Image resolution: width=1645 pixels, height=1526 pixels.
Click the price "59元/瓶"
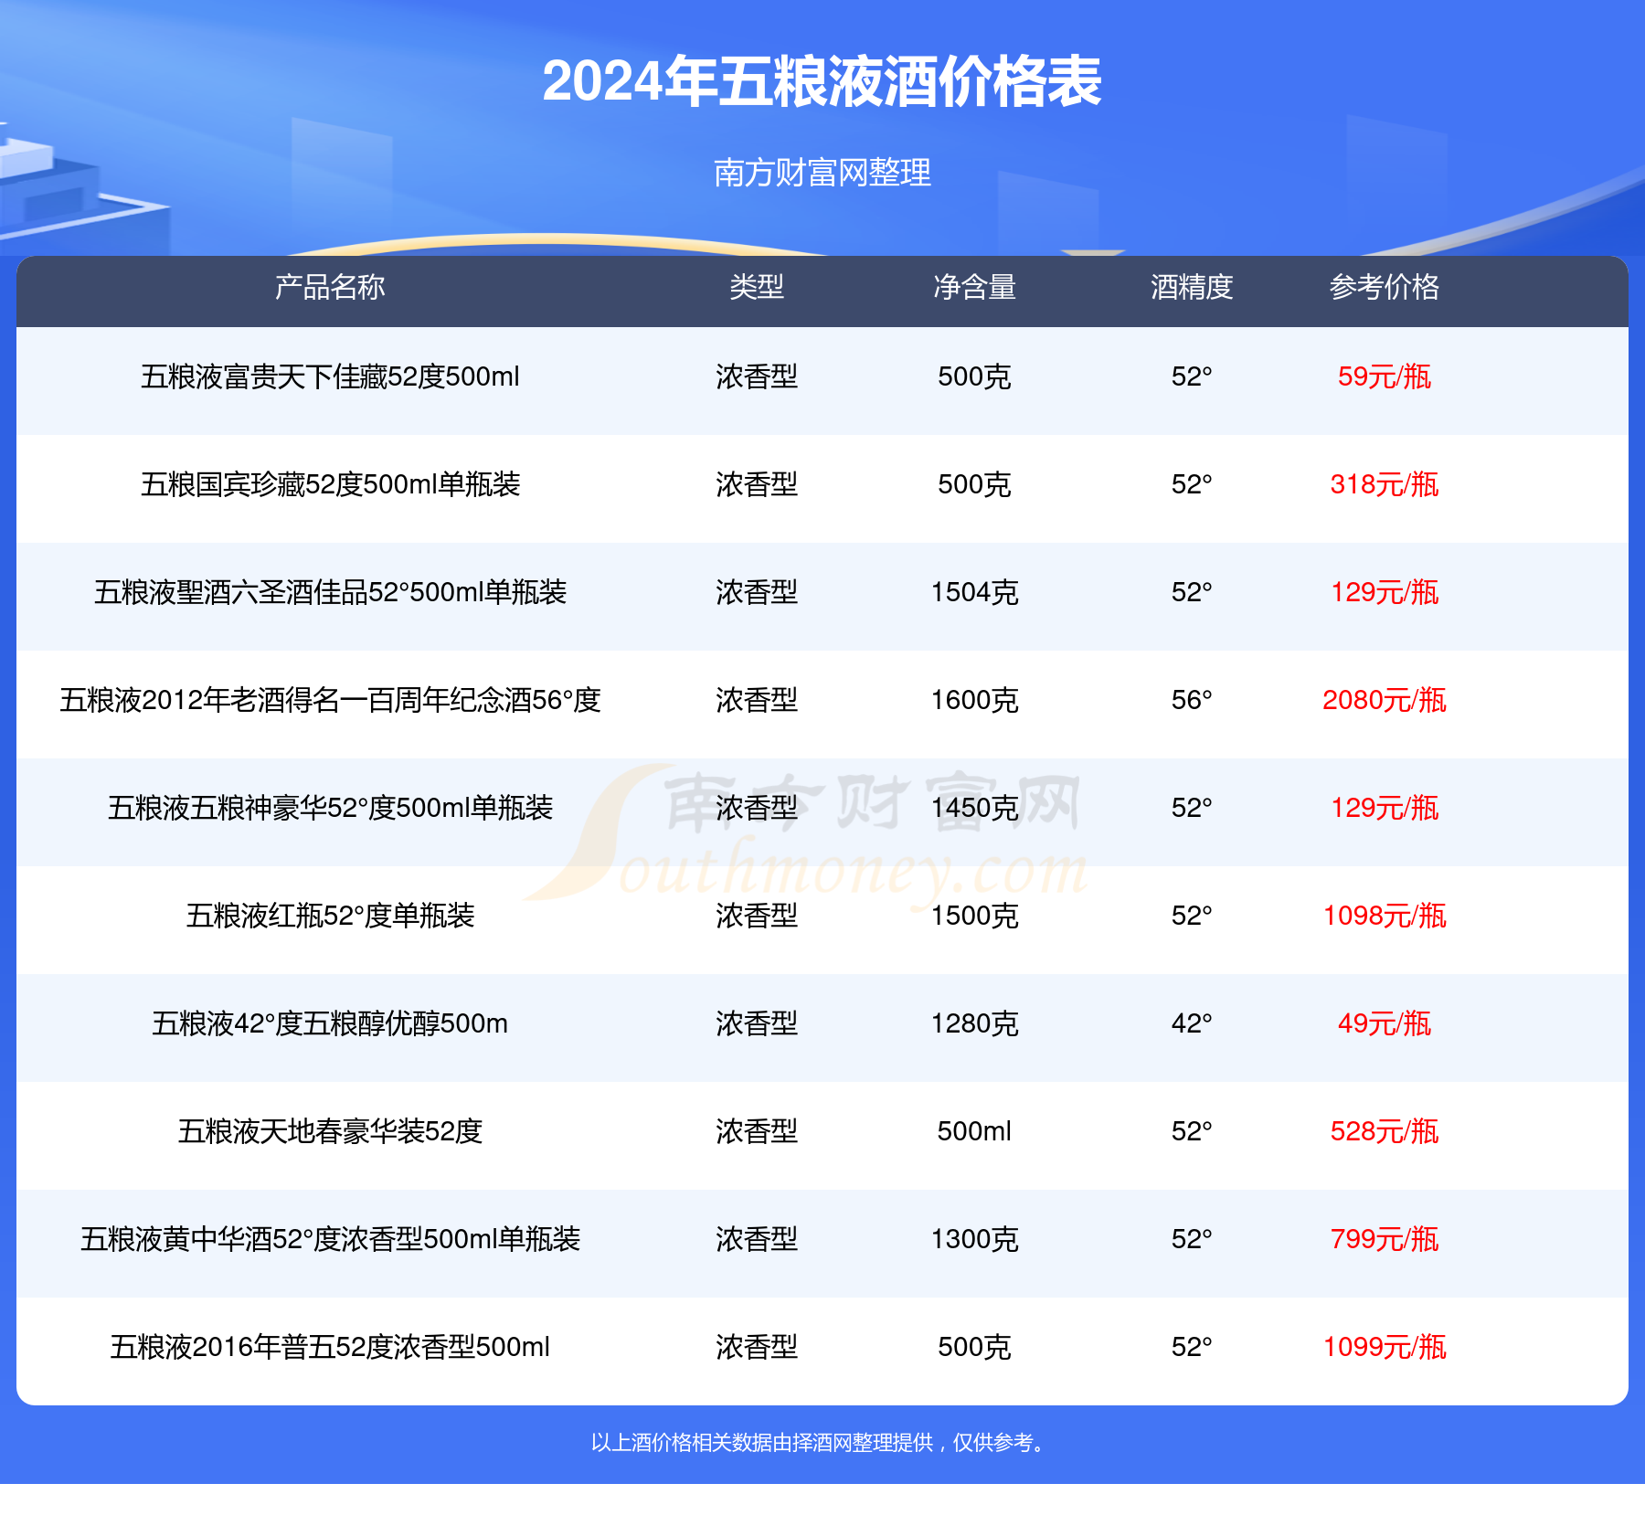point(1385,376)
